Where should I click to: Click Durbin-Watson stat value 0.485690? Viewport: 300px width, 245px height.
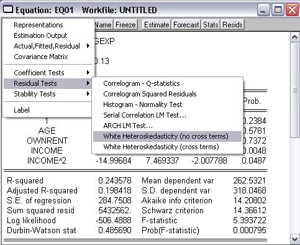[x=115, y=230]
